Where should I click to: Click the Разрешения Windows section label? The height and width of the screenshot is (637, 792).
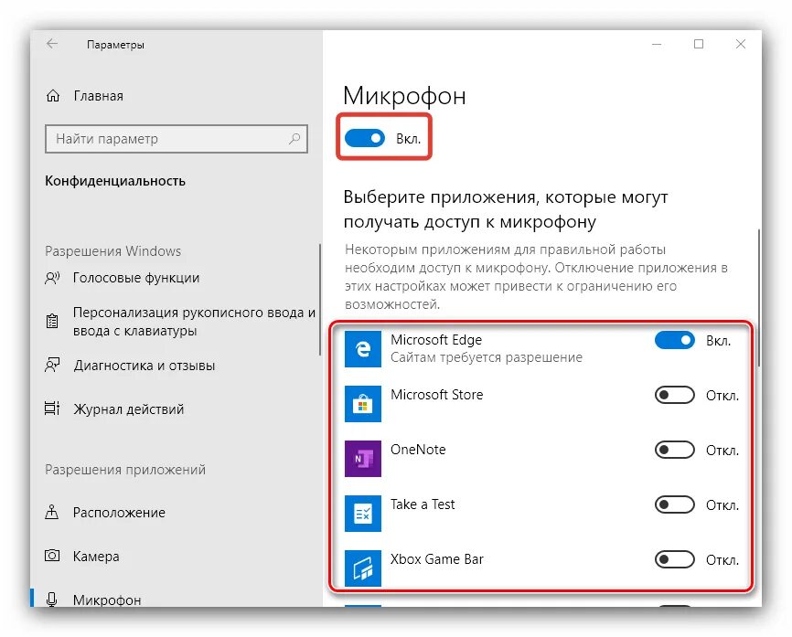pos(113,250)
